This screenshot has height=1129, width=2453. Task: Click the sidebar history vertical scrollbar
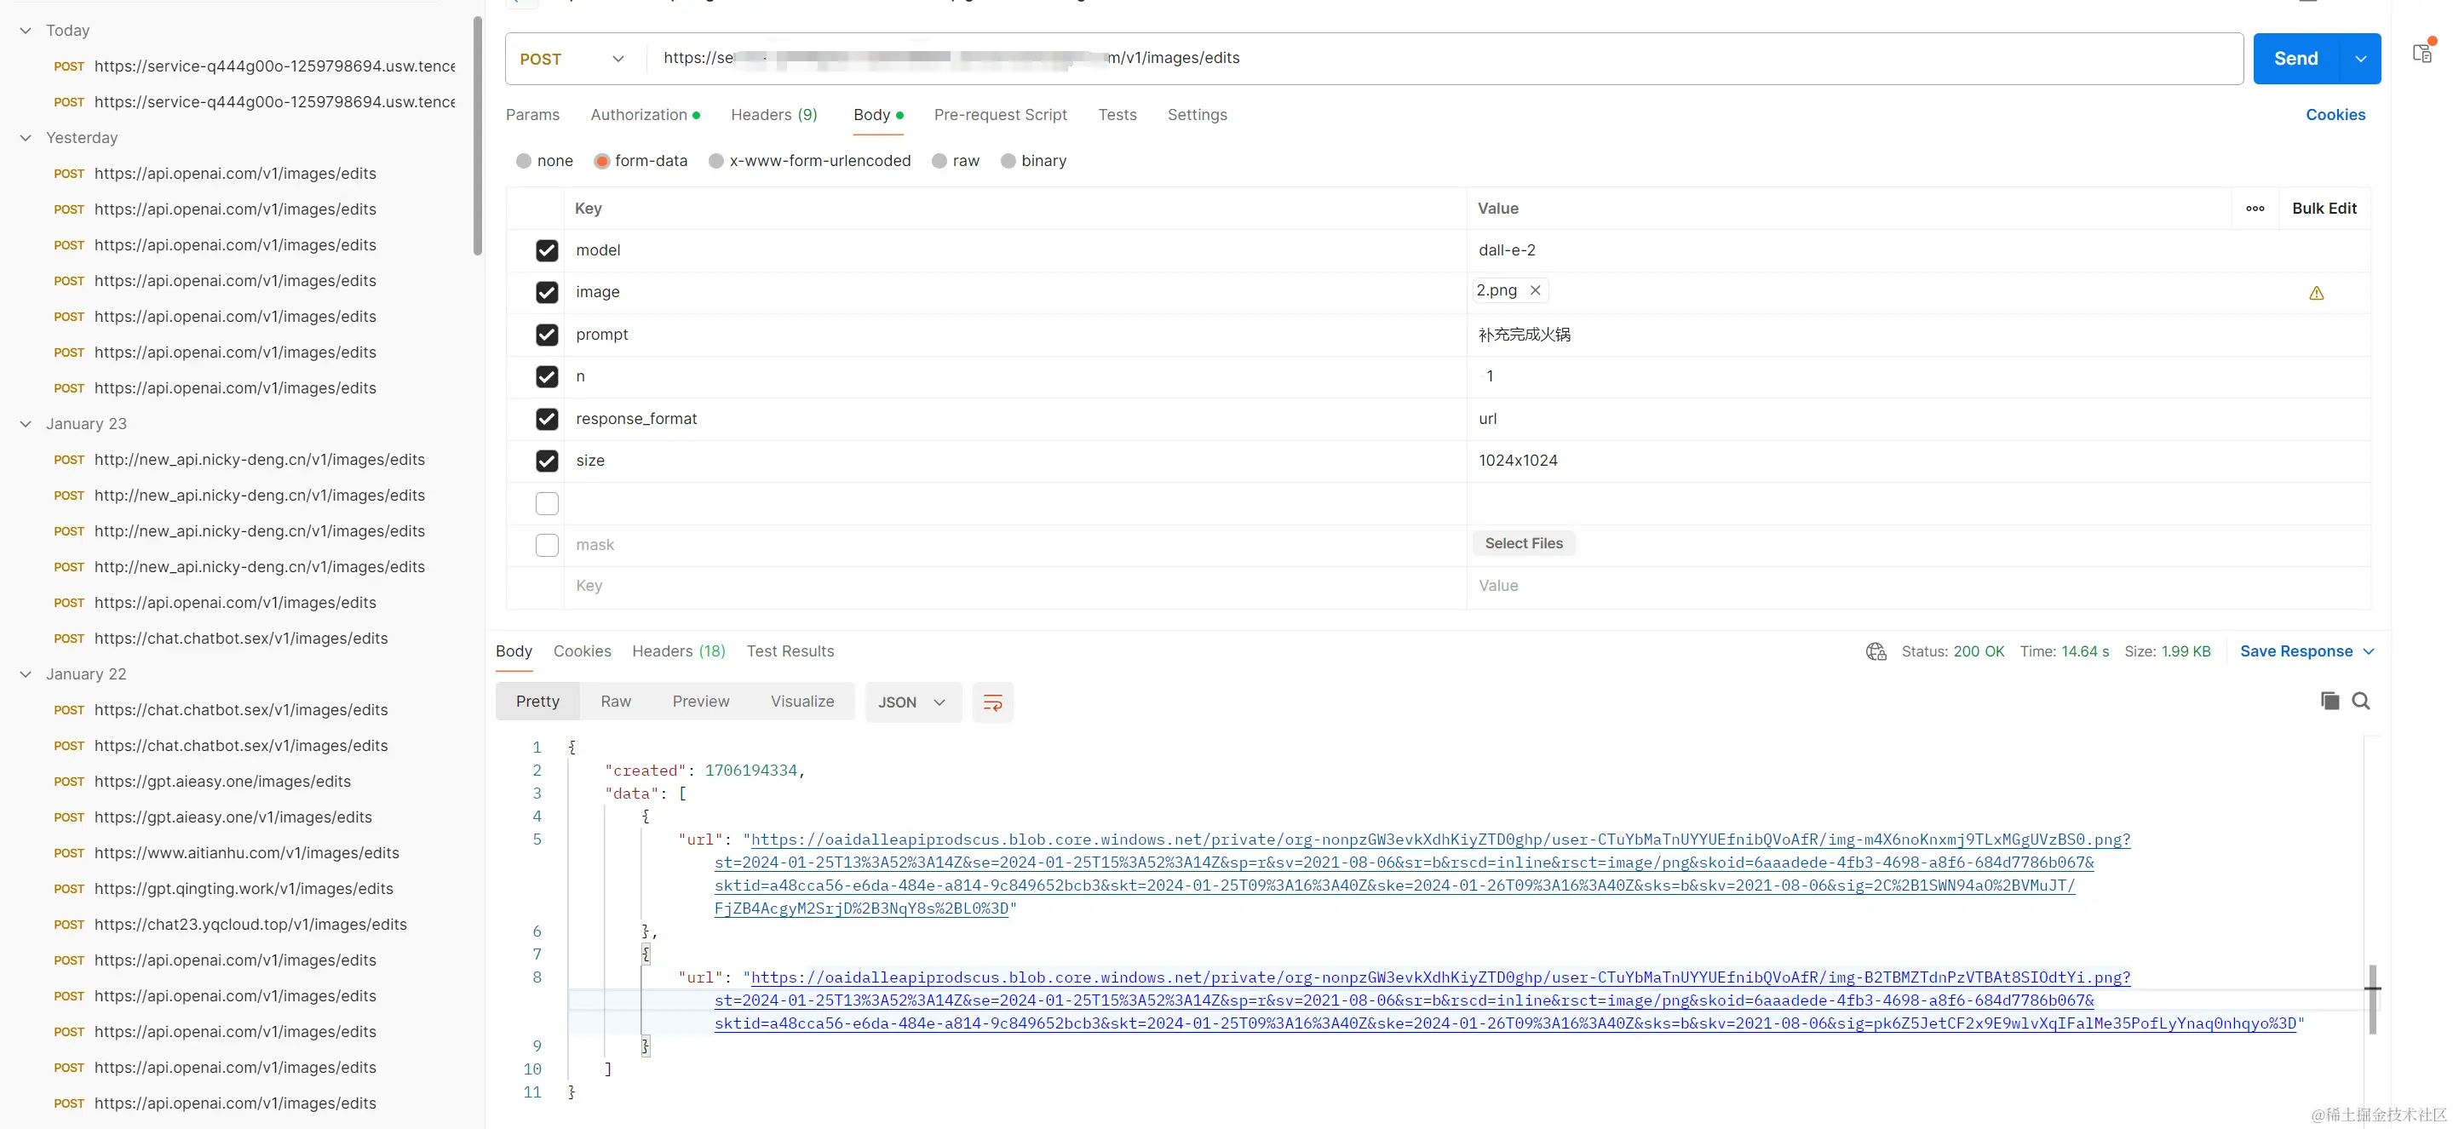[477, 138]
